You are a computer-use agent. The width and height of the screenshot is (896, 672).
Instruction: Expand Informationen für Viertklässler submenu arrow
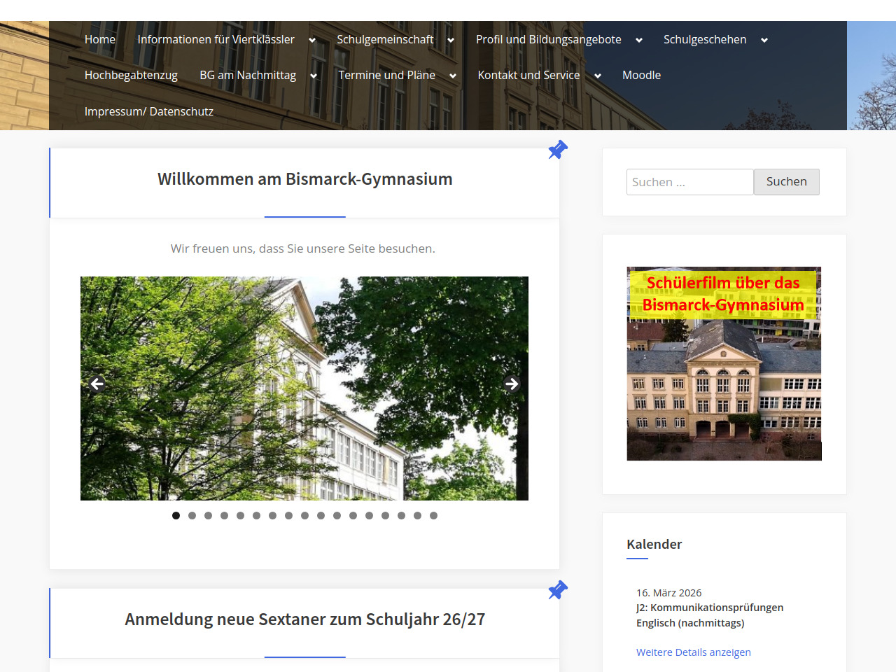pyautogui.click(x=312, y=41)
